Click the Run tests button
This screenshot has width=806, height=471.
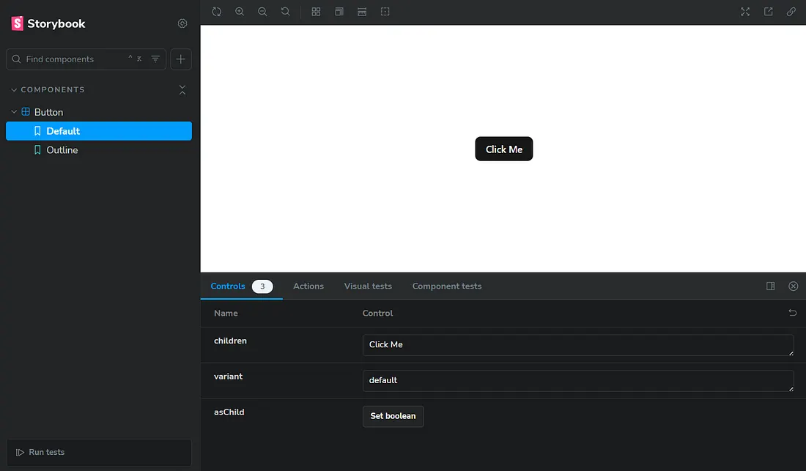pyautogui.click(x=99, y=452)
